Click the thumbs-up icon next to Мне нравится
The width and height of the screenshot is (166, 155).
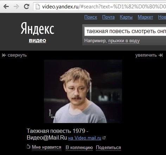pyautogui.click(x=28, y=147)
